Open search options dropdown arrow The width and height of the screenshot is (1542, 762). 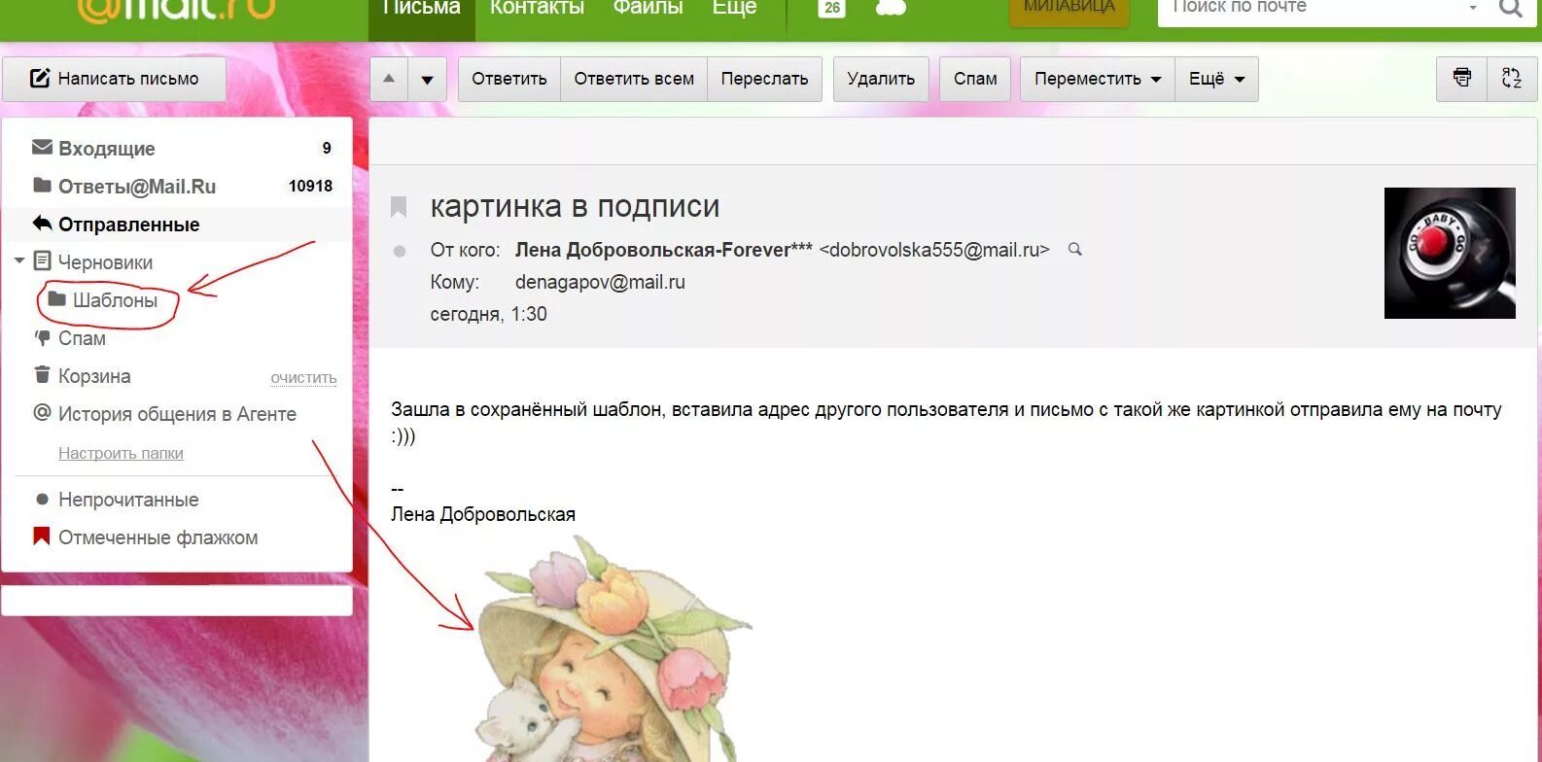click(x=1473, y=8)
